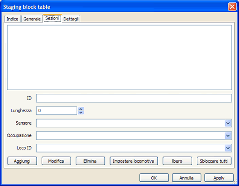Click the libero button
Image resolution: width=239 pixels, height=186 pixels.
[x=177, y=161]
